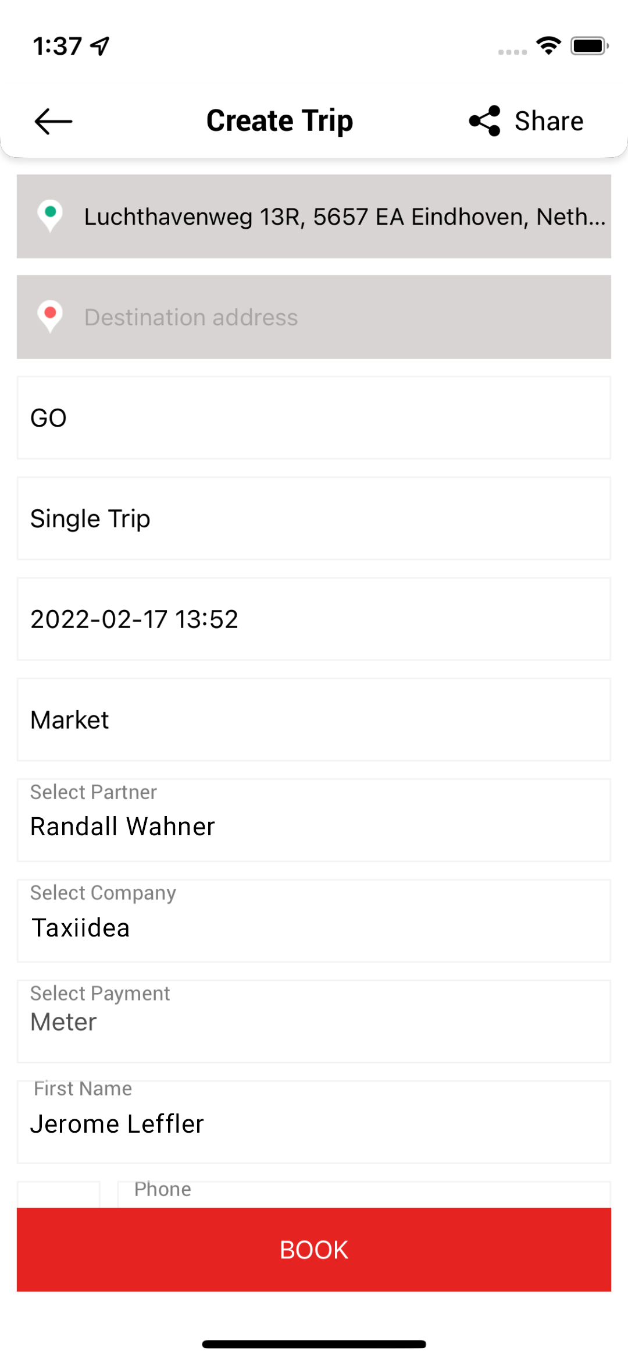Screen dimensions: 628x1362
Task: Open Select Payment field Meter
Action: pyautogui.click(x=314, y=1022)
